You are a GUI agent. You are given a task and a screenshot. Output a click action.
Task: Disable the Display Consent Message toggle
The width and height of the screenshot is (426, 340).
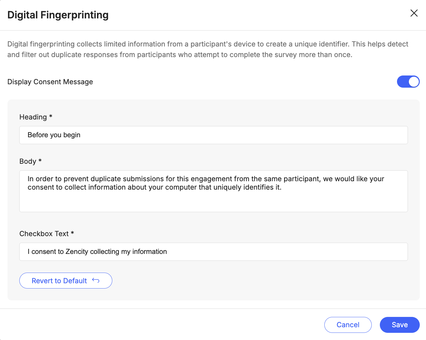[408, 81]
